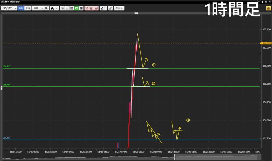
Task: Click the scroll handle in the bottom overview bar
Action: coord(175,158)
